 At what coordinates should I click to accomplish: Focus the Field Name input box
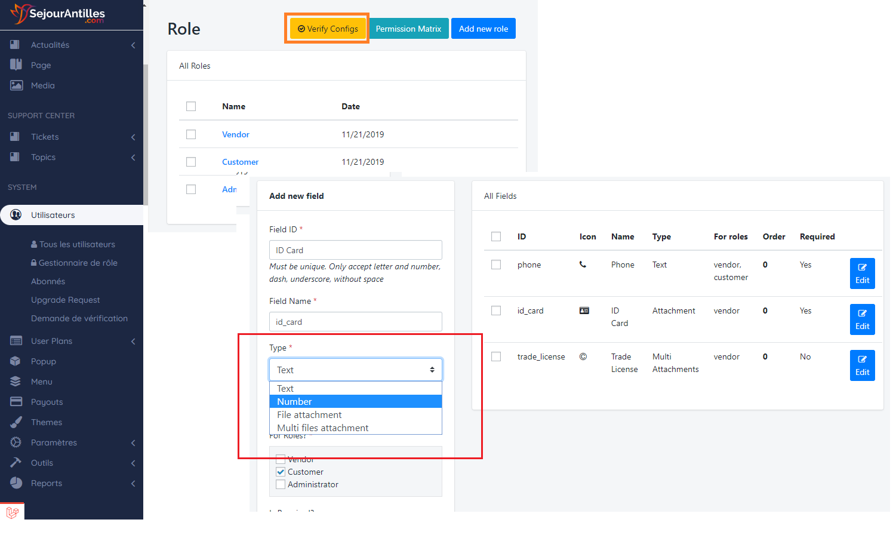point(355,321)
